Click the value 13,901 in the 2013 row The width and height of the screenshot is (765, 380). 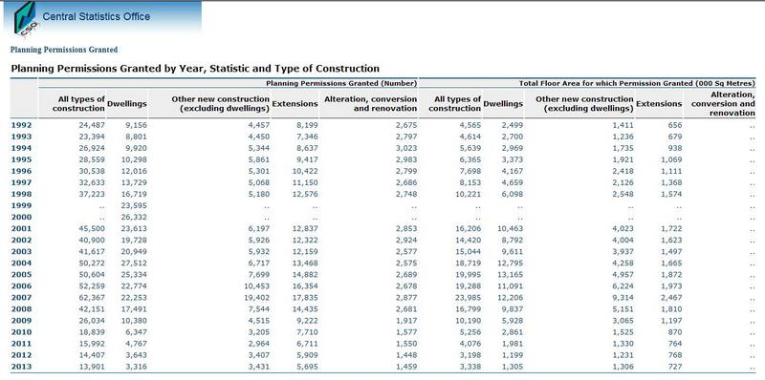pyautogui.click(x=92, y=367)
